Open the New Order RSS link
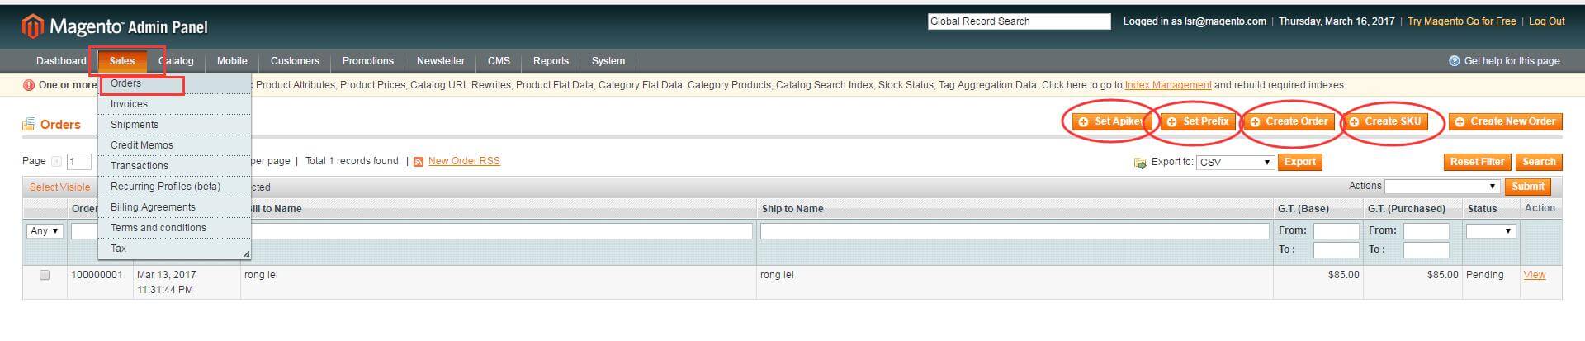Screen dimensions: 1585x341 coord(464,161)
